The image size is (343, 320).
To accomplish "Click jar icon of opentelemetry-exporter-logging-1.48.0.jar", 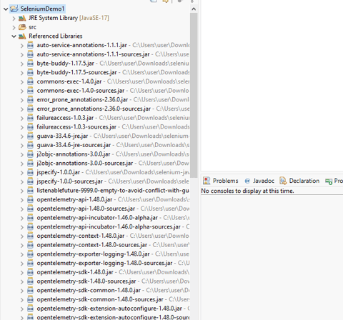I will click(30, 254).
